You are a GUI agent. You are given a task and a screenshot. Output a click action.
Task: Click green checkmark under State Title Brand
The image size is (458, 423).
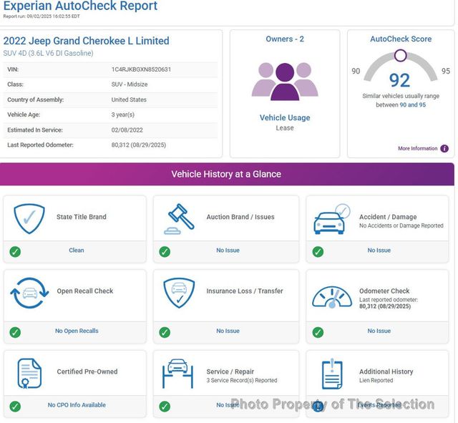click(15, 251)
